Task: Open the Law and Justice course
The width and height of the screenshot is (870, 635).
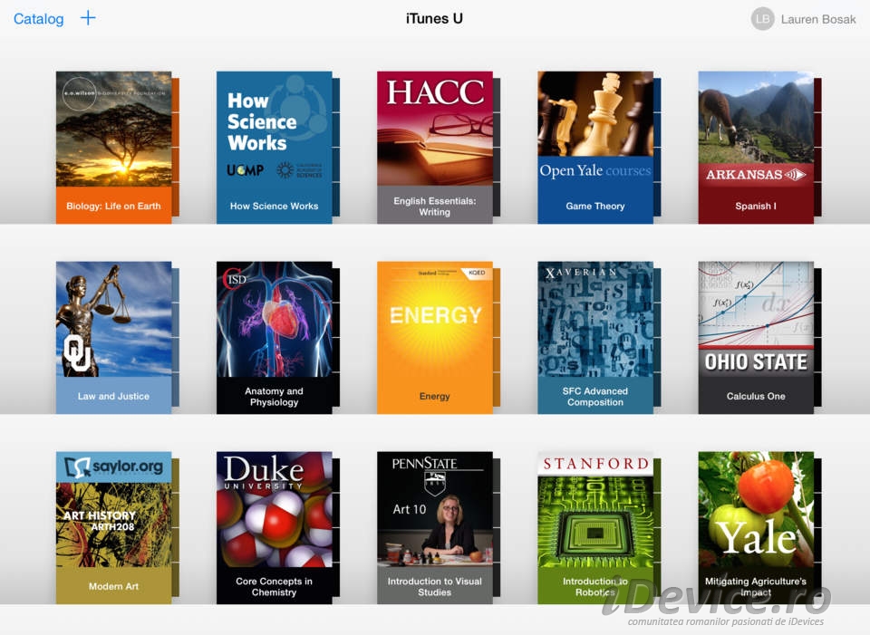Action: [114, 338]
